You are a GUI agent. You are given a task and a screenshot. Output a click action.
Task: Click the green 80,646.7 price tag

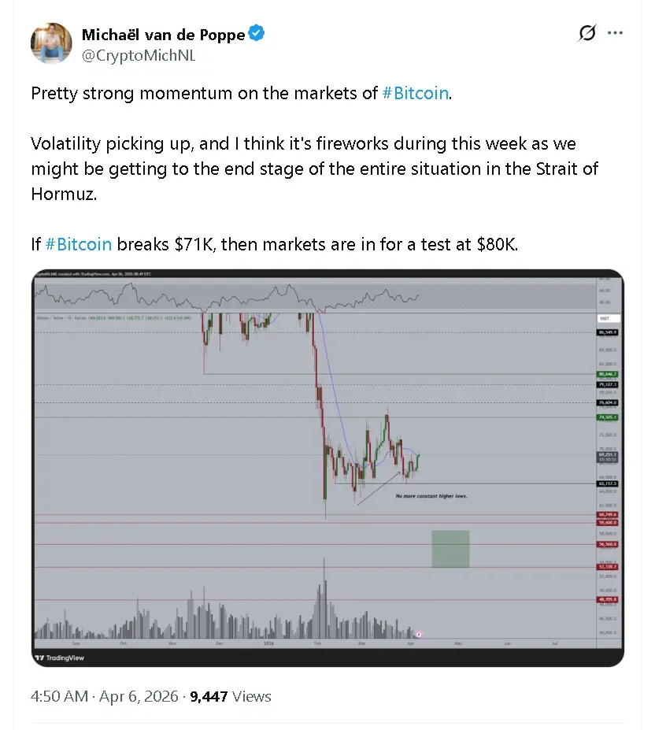(x=609, y=374)
